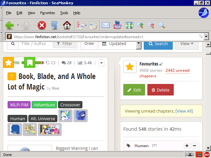Screen dimensions: 211x158
Task: Click the Alt. Universe tag
Action: pos(43,118)
